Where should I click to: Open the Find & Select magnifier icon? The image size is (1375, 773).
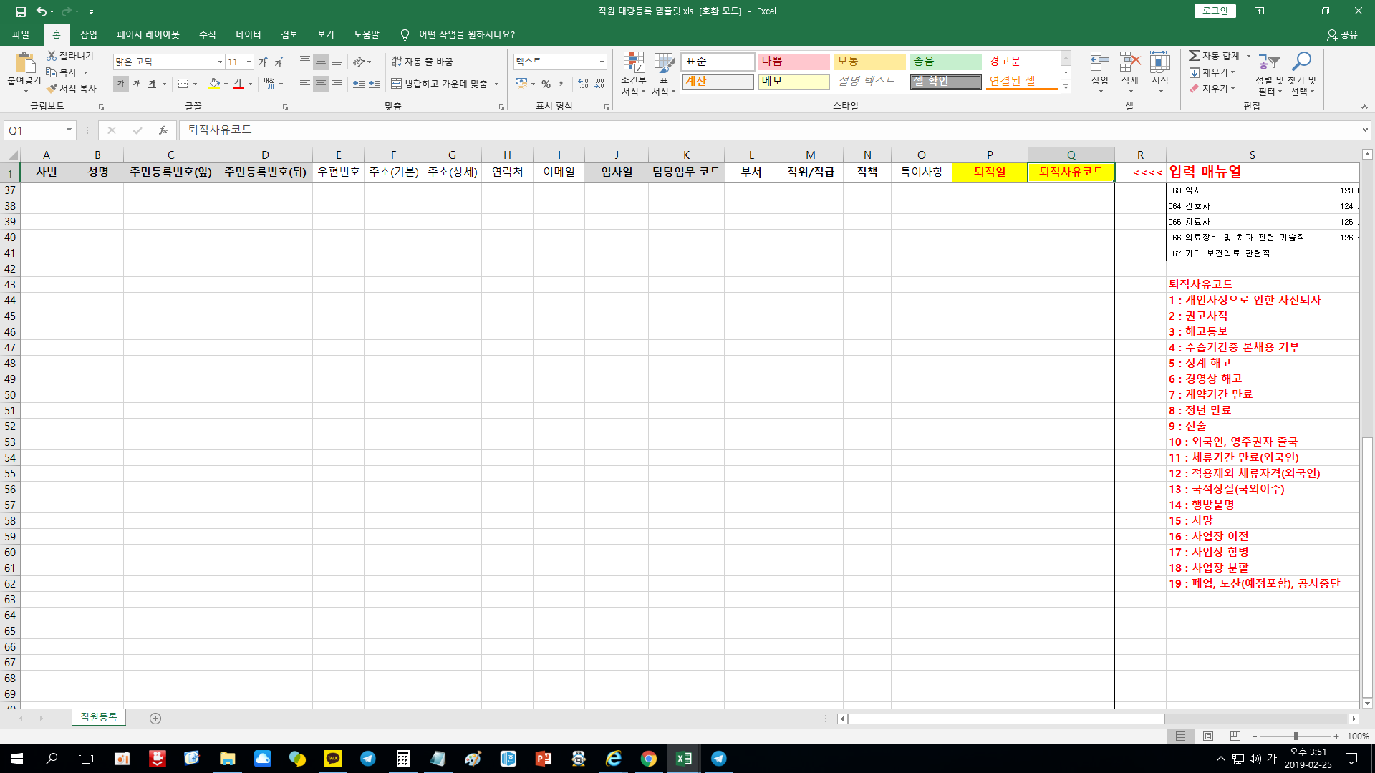pyautogui.click(x=1301, y=62)
